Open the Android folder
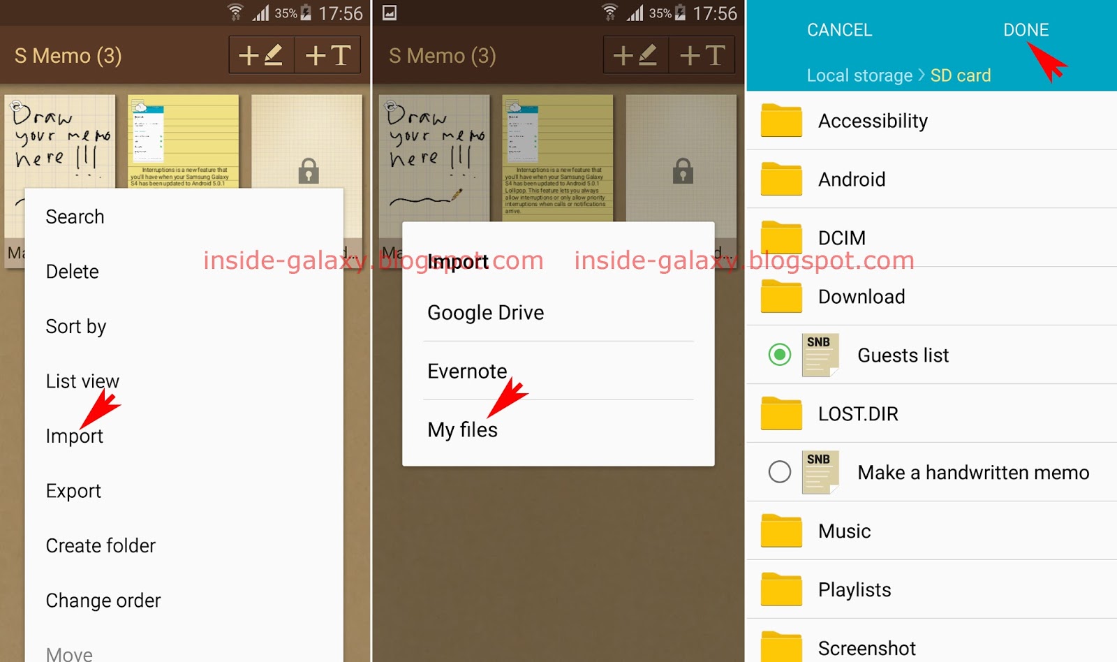This screenshot has width=1117, height=662. [x=932, y=179]
